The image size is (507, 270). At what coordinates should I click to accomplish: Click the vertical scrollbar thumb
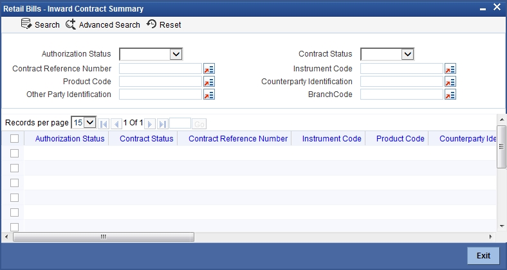click(x=501, y=147)
